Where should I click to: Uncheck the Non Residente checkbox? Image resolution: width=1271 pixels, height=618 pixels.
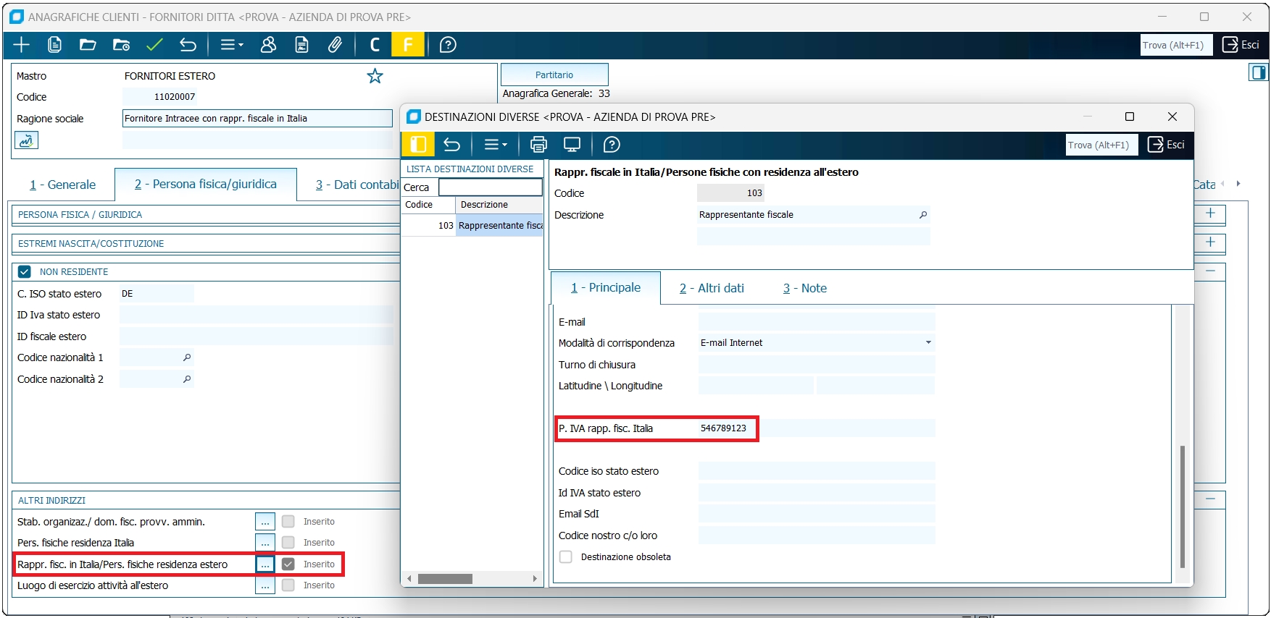coord(25,272)
